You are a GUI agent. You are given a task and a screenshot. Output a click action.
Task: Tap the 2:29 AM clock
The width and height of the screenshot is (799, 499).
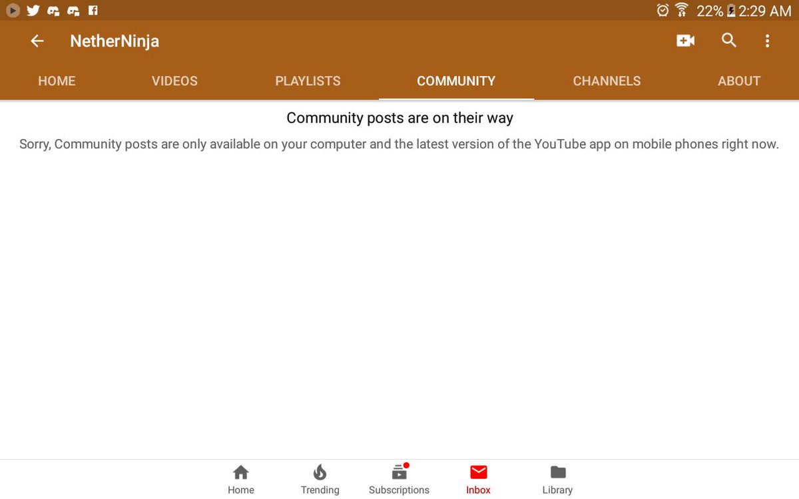coord(764,11)
